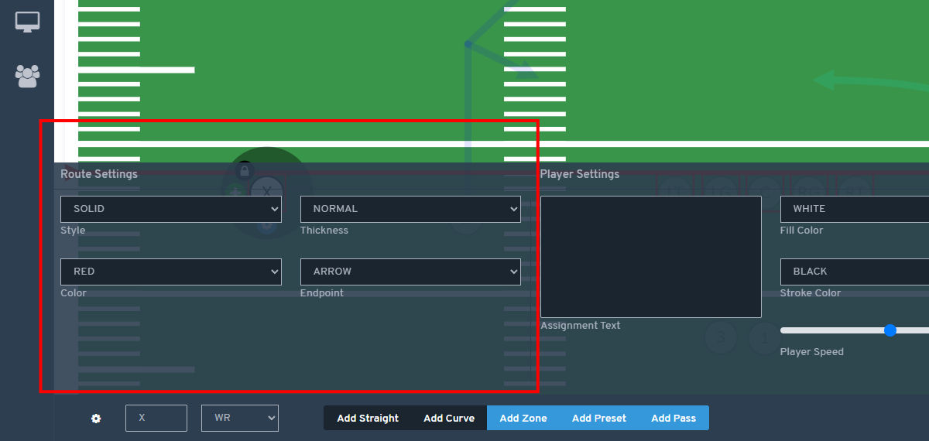Click the lock icon above the X player
The height and width of the screenshot is (441, 929).
[245, 169]
